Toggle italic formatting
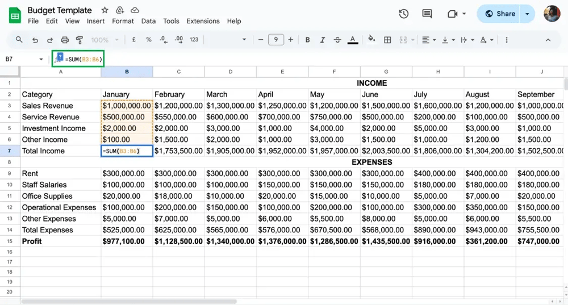568x305 pixels. tap(323, 40)
